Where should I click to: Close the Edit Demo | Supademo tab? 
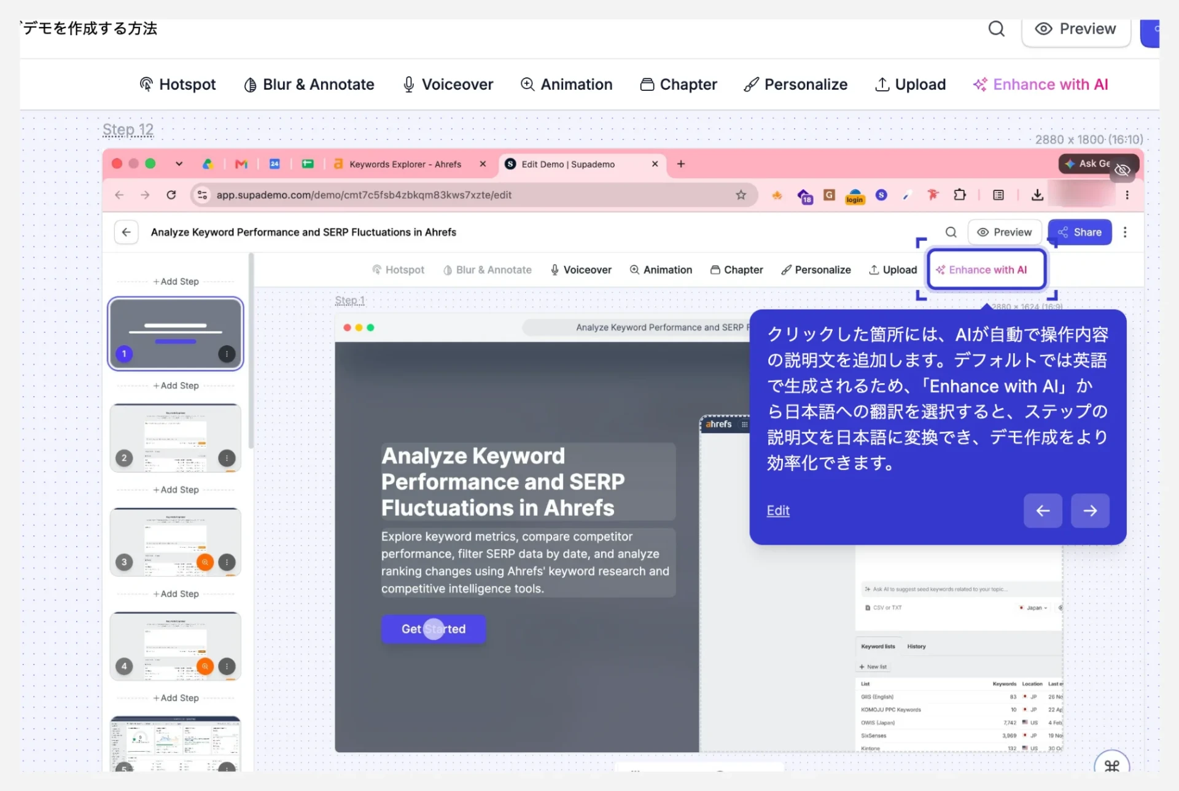coord(655,164)
